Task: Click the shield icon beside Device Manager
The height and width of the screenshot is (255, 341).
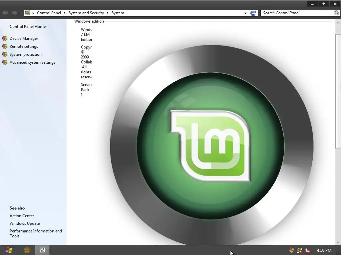Action: [x=5, y=39]
